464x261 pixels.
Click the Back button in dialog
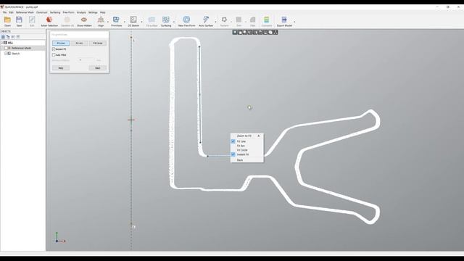(x=98, y=68)
